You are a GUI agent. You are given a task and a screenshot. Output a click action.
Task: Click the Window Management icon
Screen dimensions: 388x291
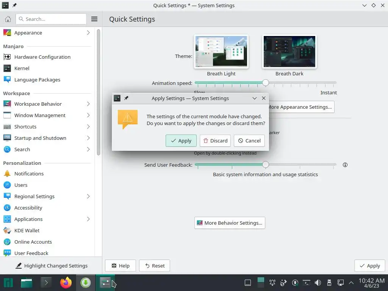coord(7,115)
